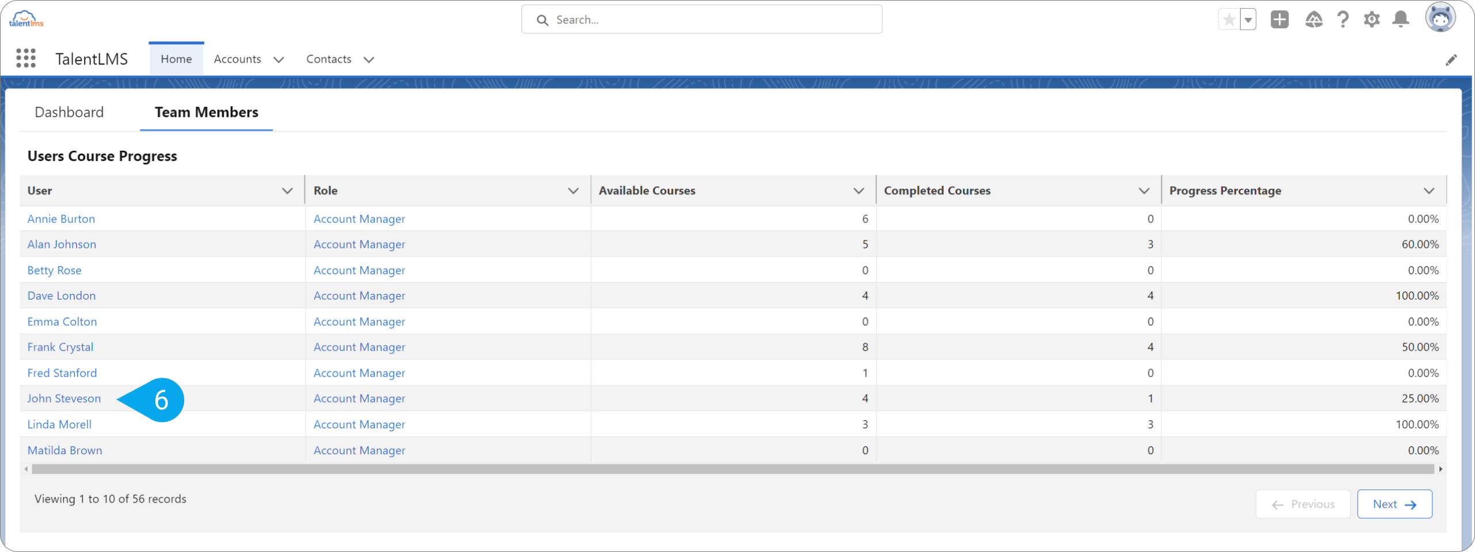Open the user avatar profile menu
Image resolution: width=1475 pixels, height=552 pixels.
coord(1440,17)
